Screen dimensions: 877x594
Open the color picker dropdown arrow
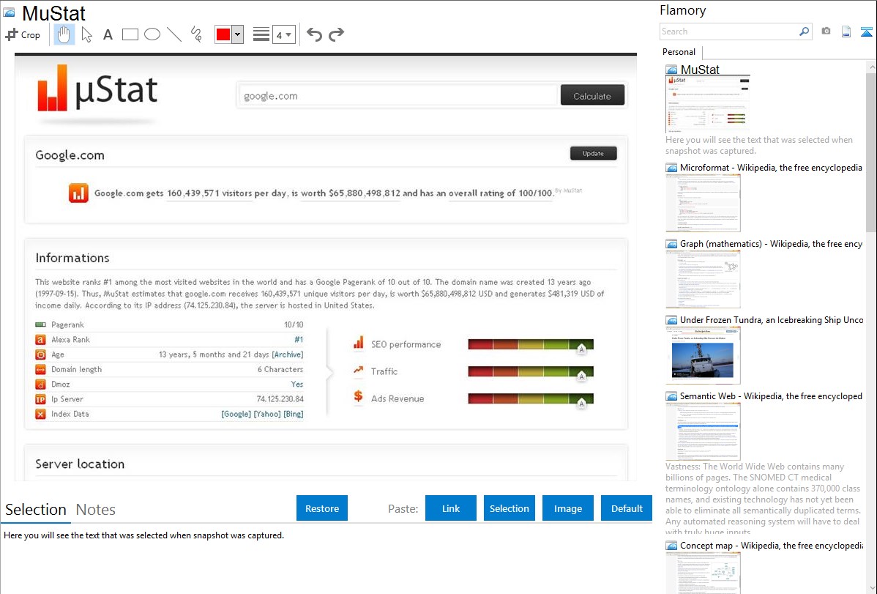pos(237,34)
